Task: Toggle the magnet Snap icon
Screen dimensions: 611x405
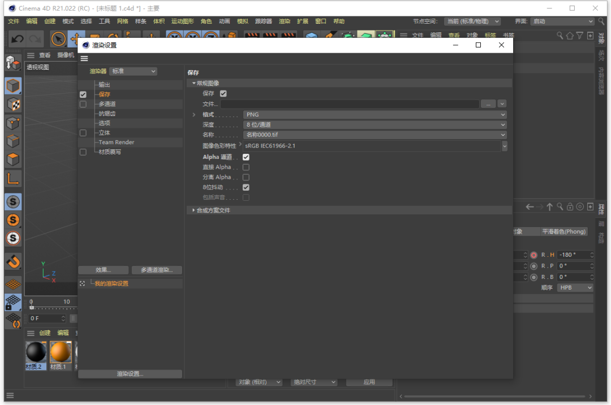Action: click(x=13, y=261)
